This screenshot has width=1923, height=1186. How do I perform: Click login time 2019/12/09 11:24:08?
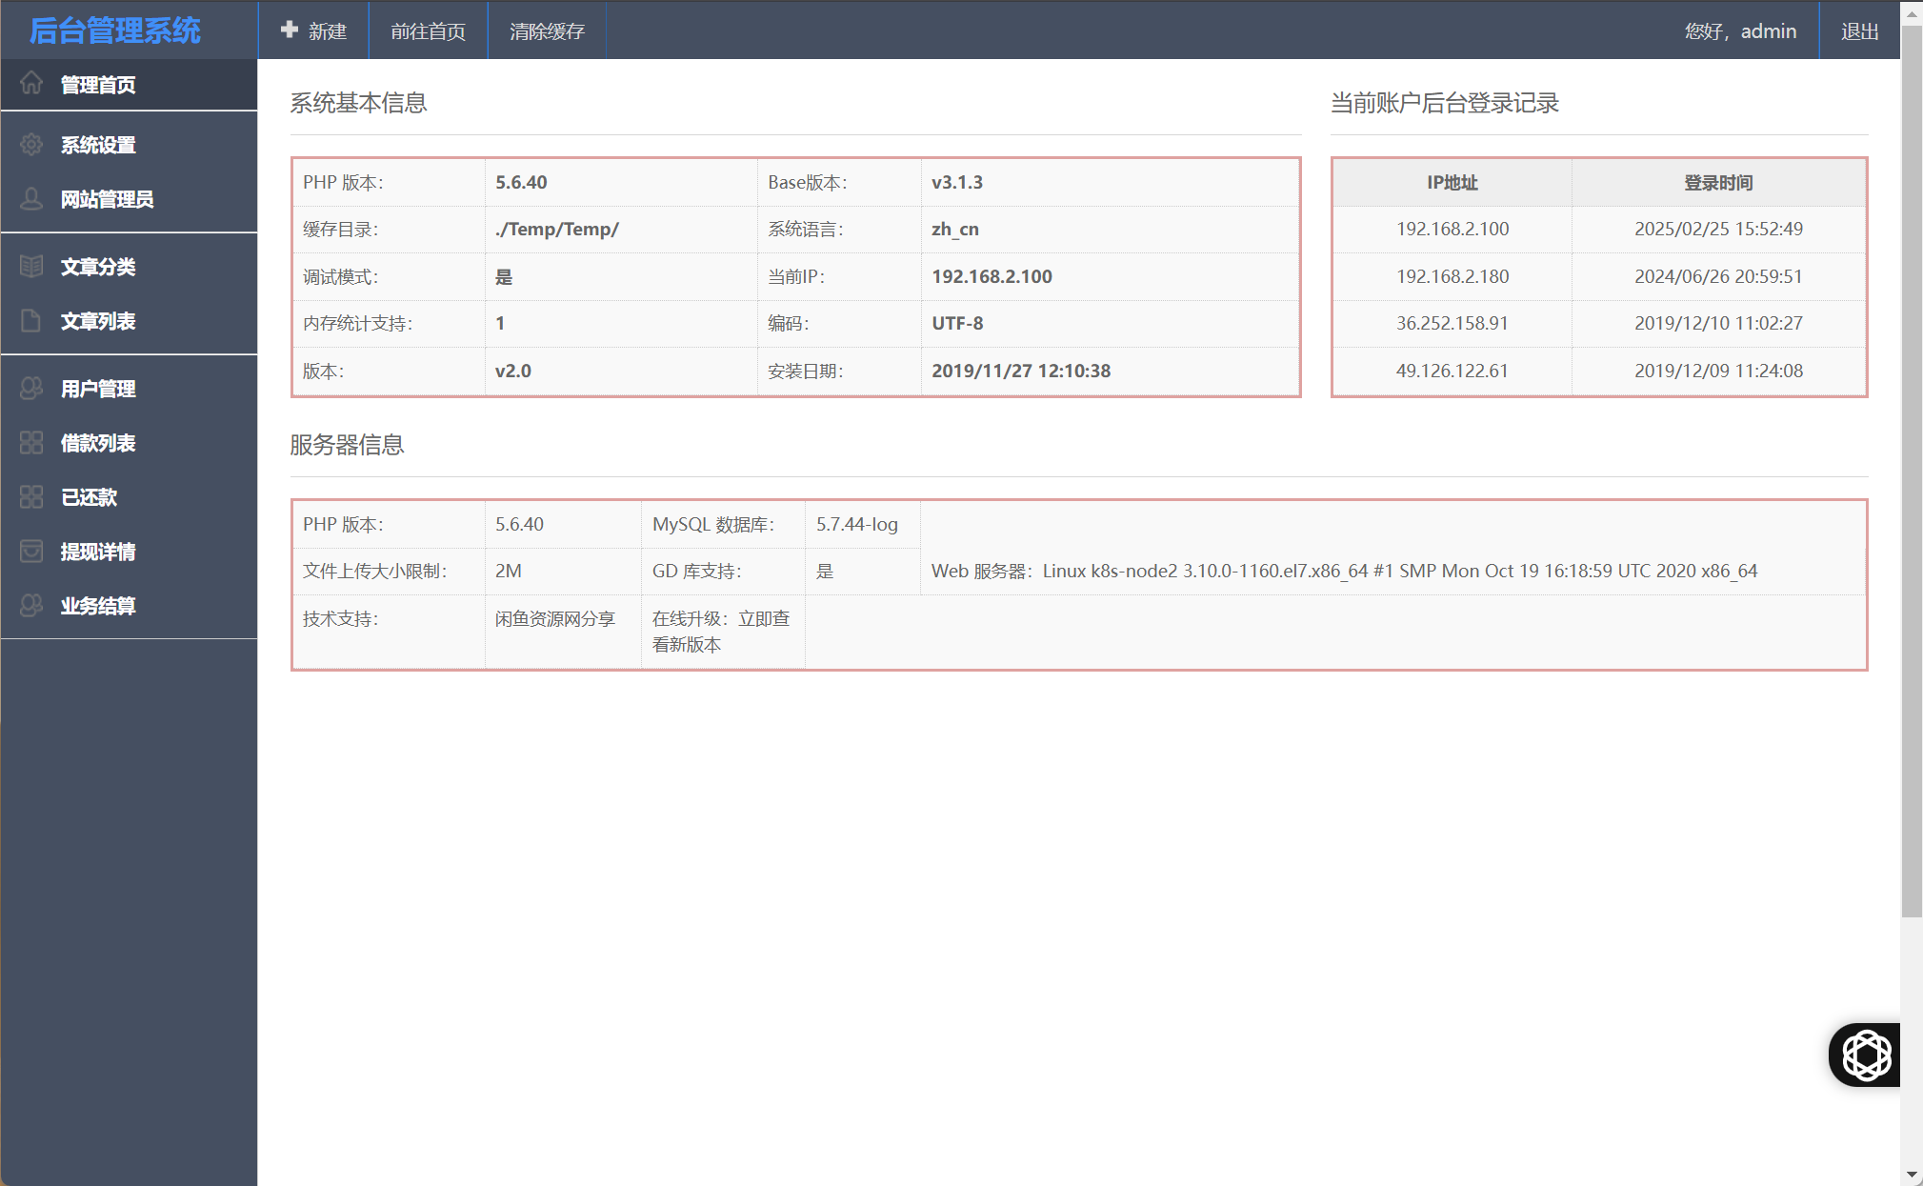(1718, 371)
